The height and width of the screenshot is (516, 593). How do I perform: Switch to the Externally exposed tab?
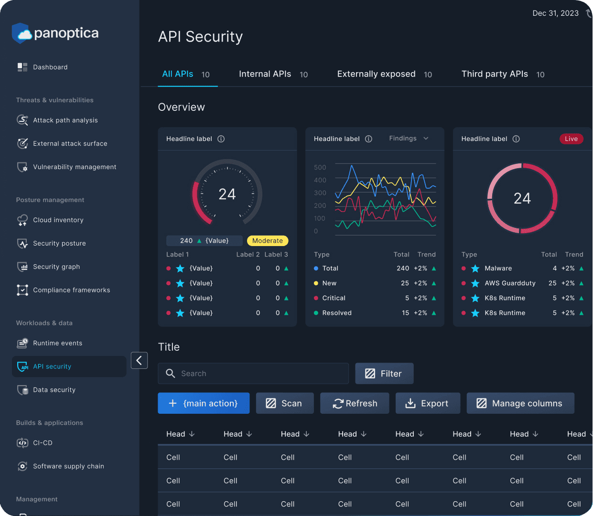(376, 74)
